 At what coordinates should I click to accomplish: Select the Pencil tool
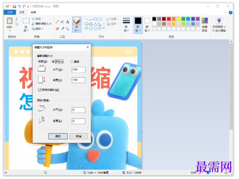(57, 22)
